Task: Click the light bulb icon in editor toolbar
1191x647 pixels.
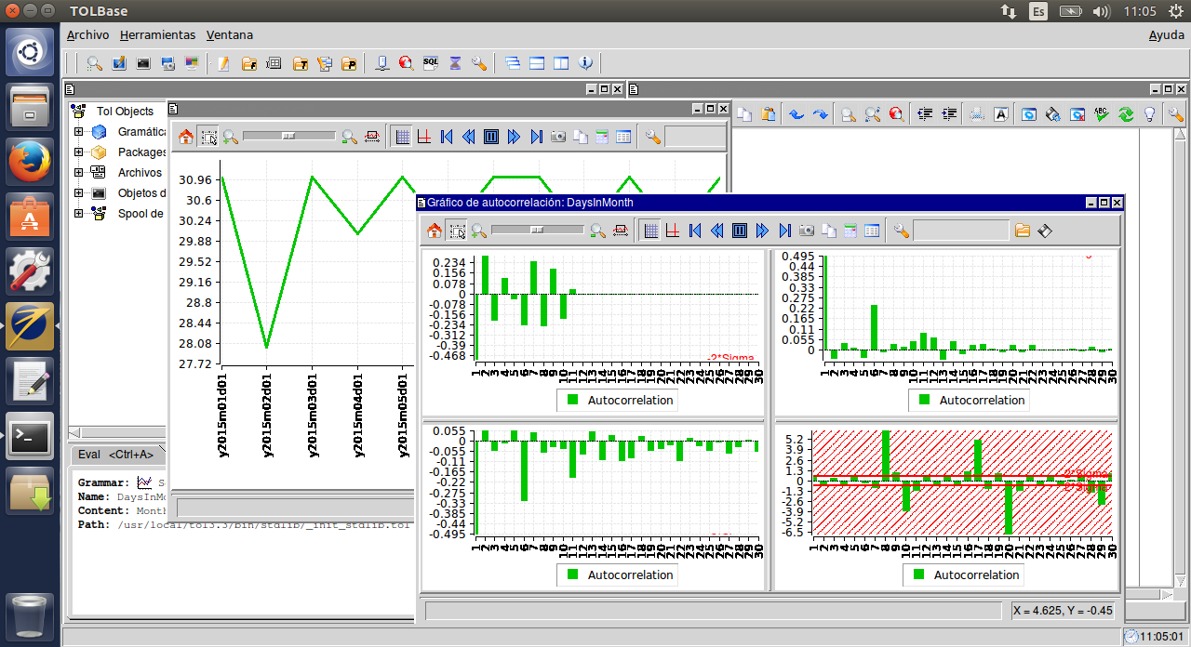Action: click(x=1150, y=114)
